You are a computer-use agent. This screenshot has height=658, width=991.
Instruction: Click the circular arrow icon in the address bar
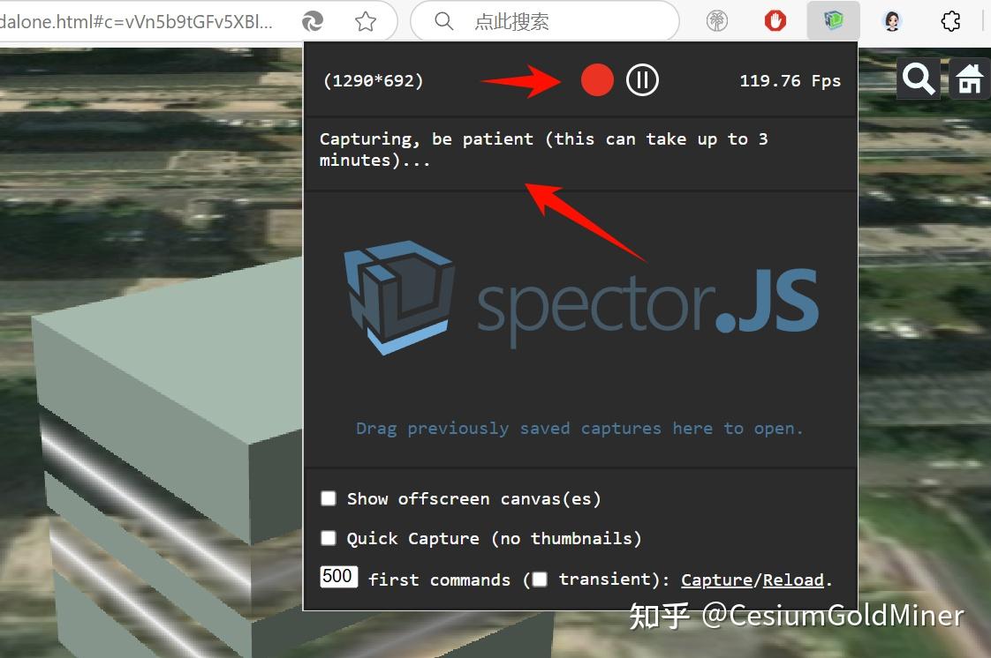(x=313, y=21)
